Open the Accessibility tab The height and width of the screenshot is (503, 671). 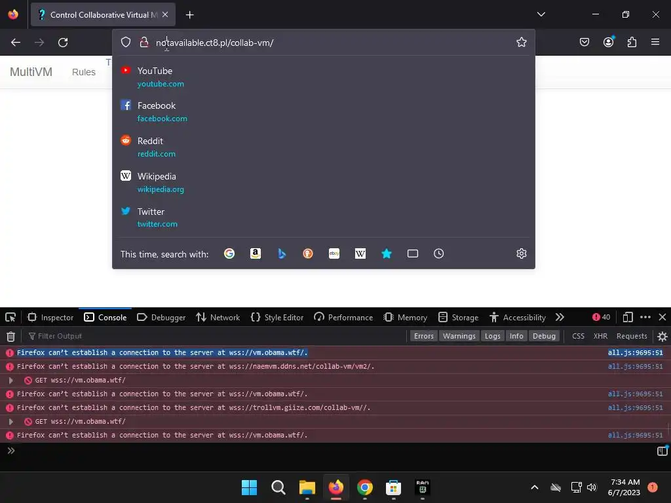[518, 318]
